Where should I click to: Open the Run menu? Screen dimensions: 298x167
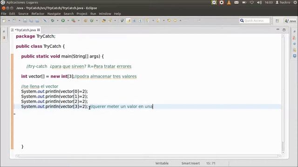[x=93, y=13]
